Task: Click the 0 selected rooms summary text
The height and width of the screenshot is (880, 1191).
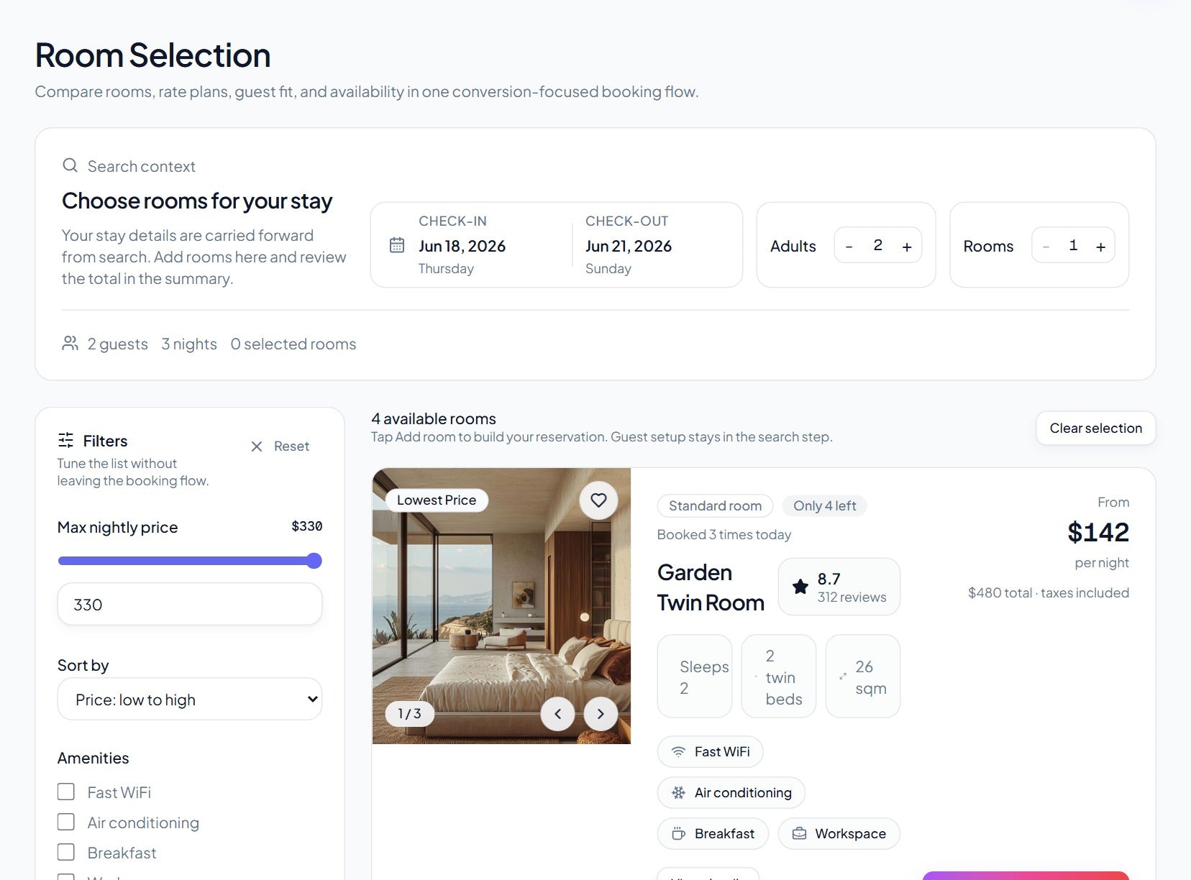Action: pos(293,344)
